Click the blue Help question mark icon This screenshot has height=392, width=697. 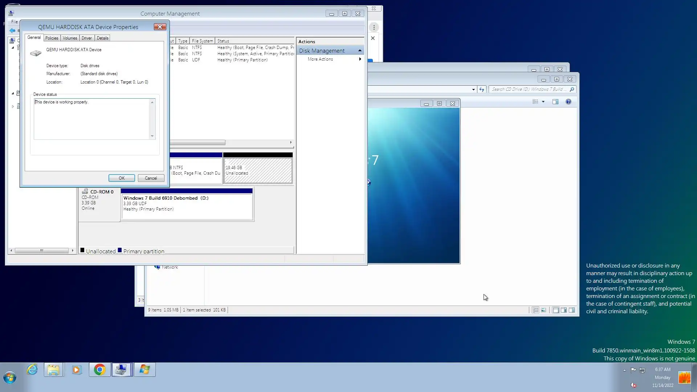tap(568, 102)
